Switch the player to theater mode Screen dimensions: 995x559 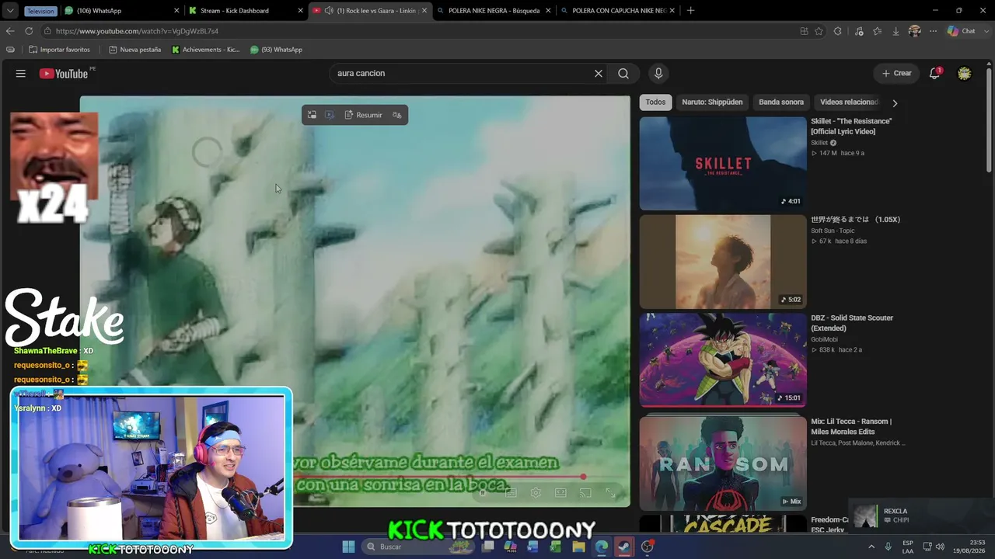560,492
